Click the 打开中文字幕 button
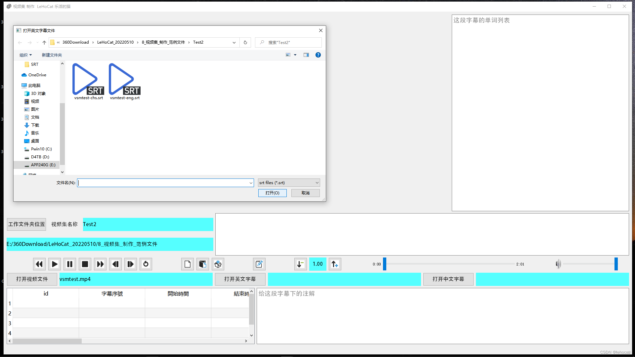This screenshot has width=635, height=357. [448, 279]
